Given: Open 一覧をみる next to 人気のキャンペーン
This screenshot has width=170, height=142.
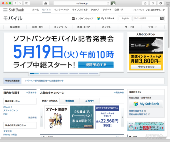Looking at the screenshot, I should pyautogui.click(x=119, y=93).
